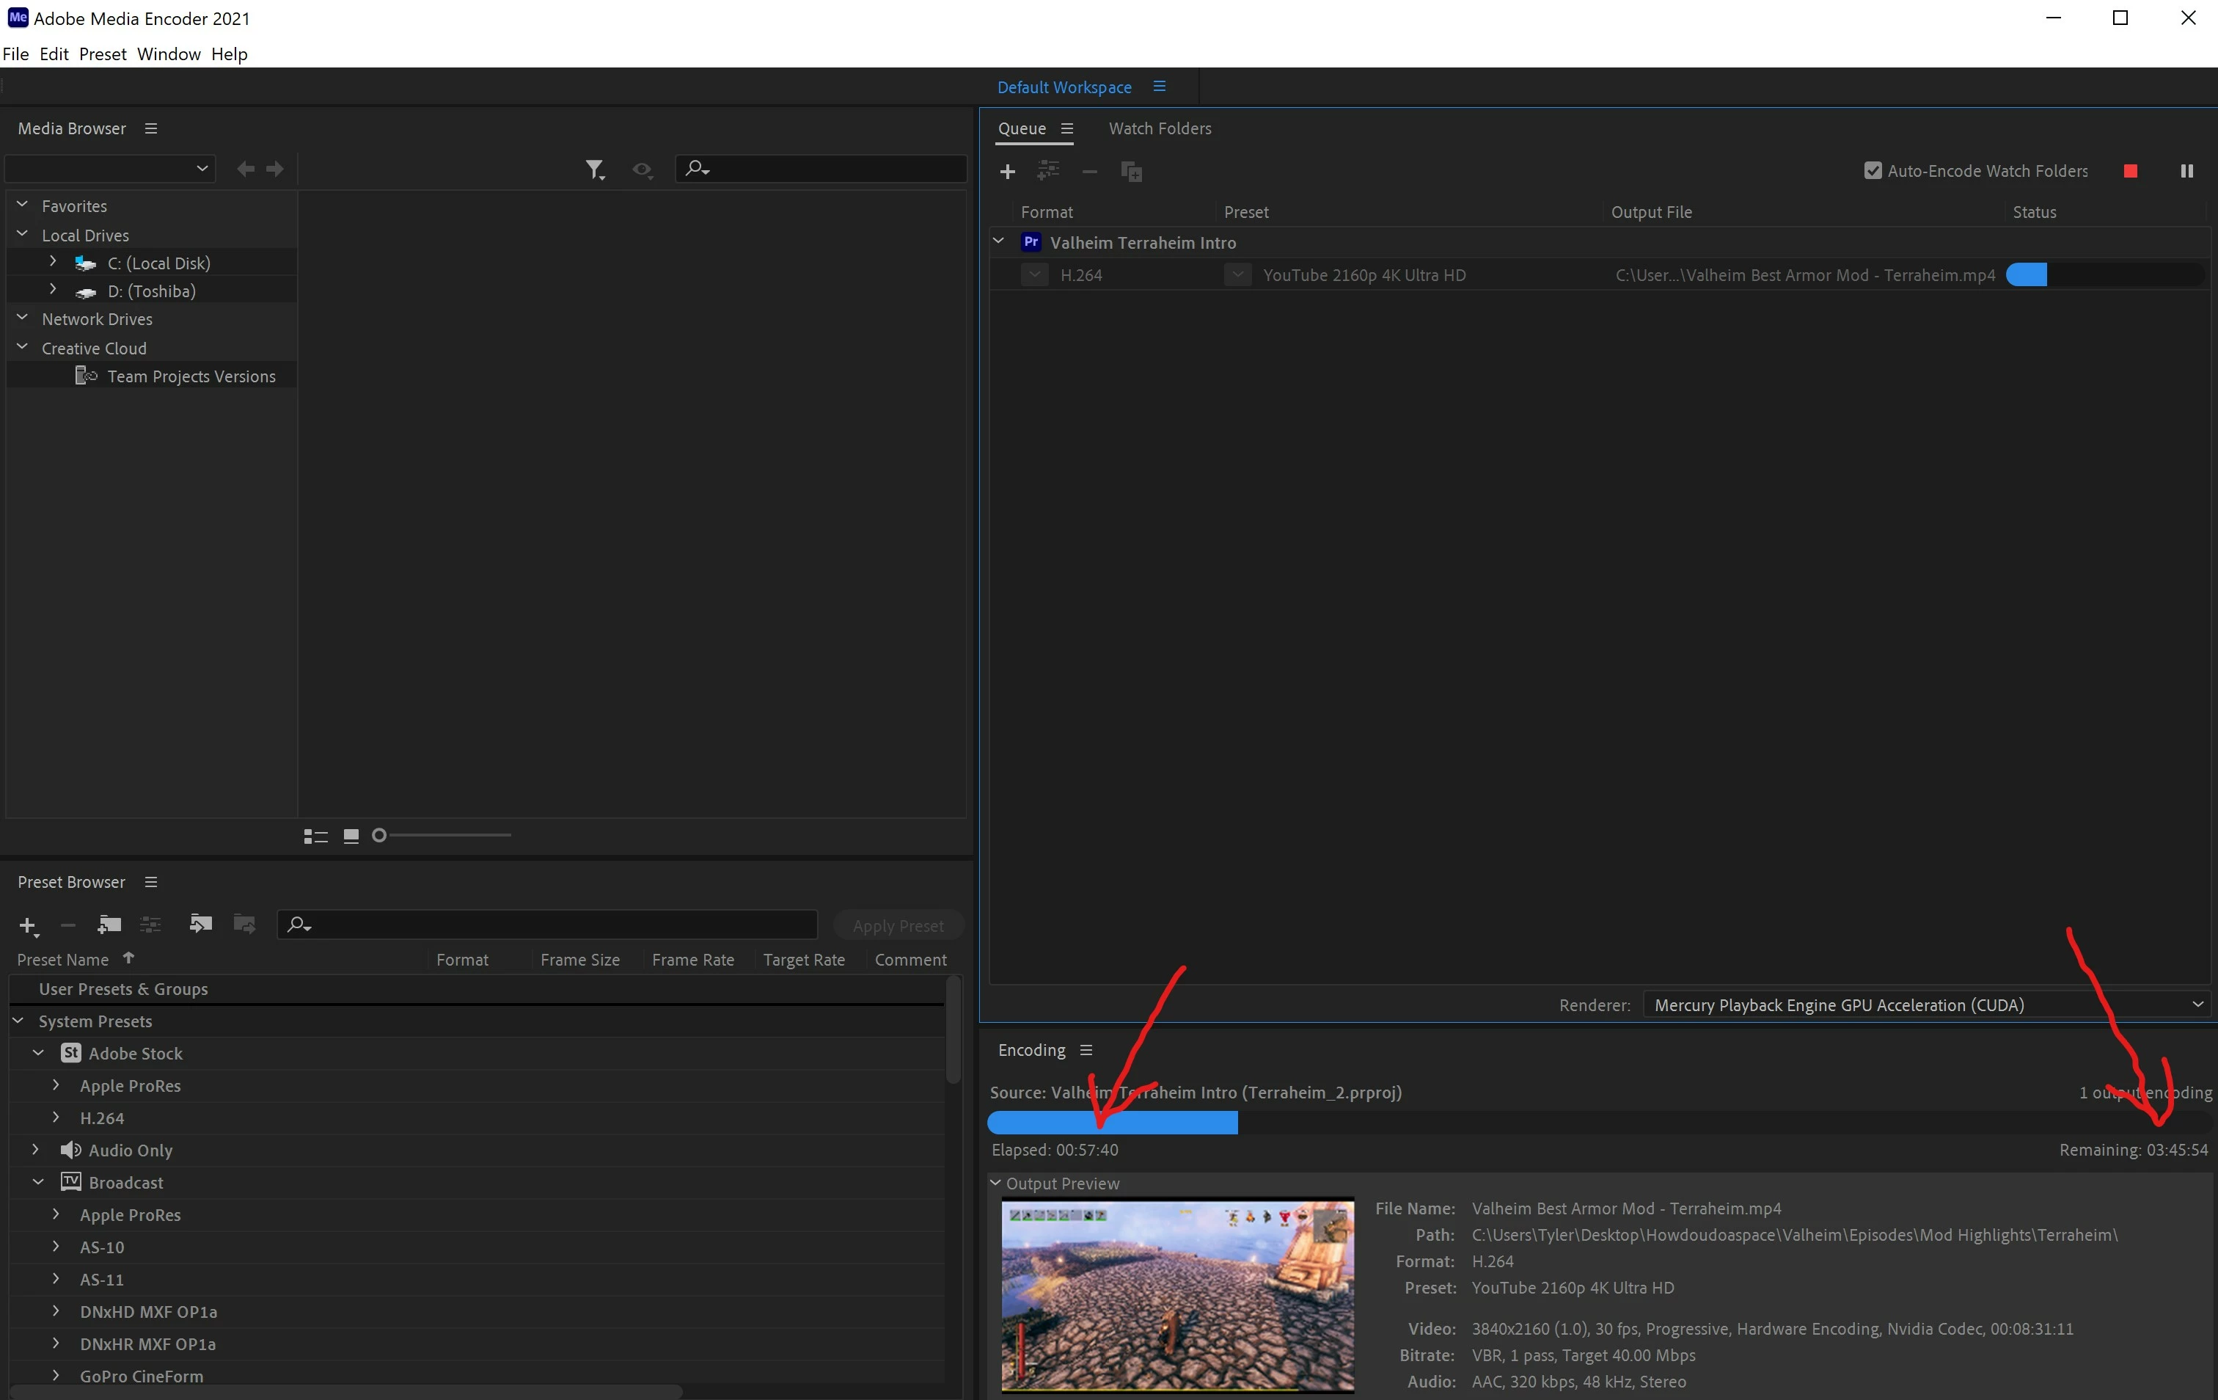Toggle Auto-Encode Watch Folders checkbox
This screenshot has width=2218, height=1400.
(x=1872, y=172)
